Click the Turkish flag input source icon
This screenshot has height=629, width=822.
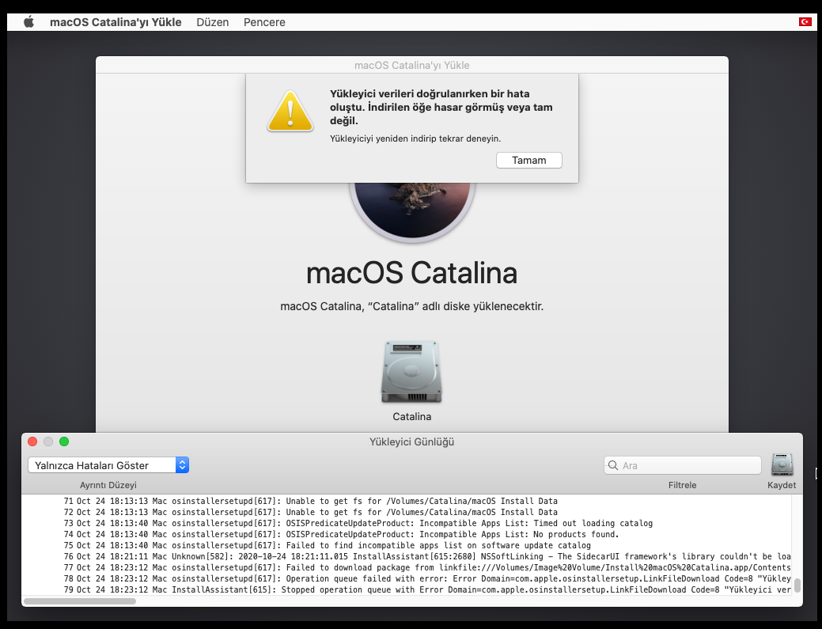(805, 22)
